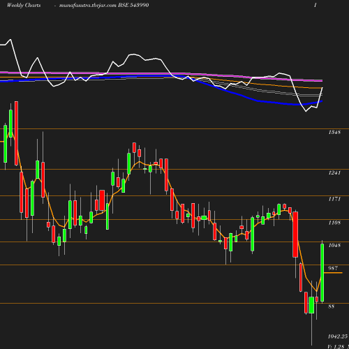Screen dimensions: 349x349
Task: Select the 1108 price level label
Action: (334, 223)
